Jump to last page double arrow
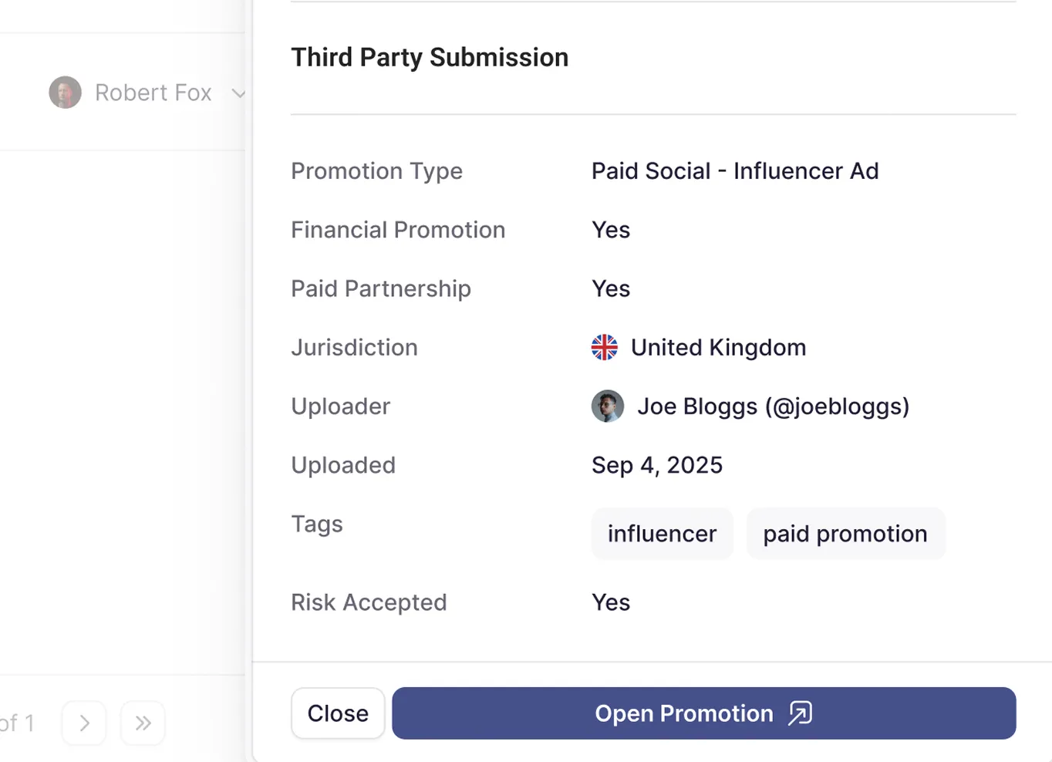 coord(143,723)
